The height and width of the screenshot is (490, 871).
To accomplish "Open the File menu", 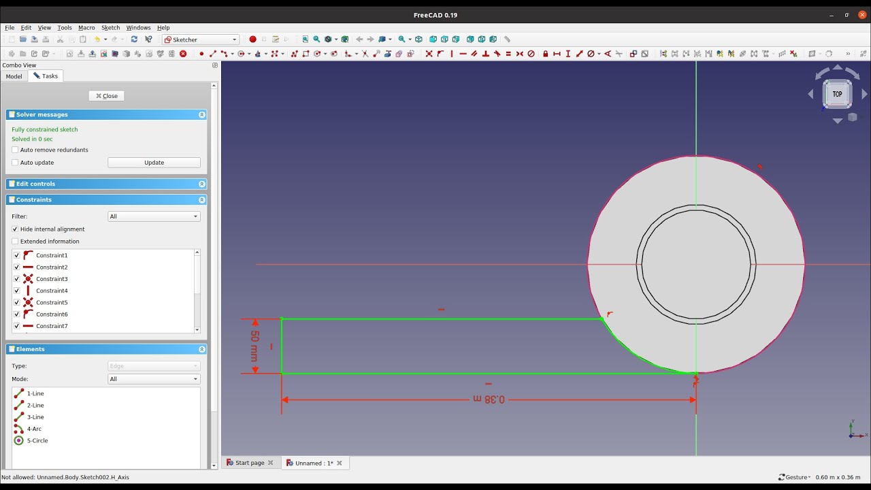I will point(10,28).
